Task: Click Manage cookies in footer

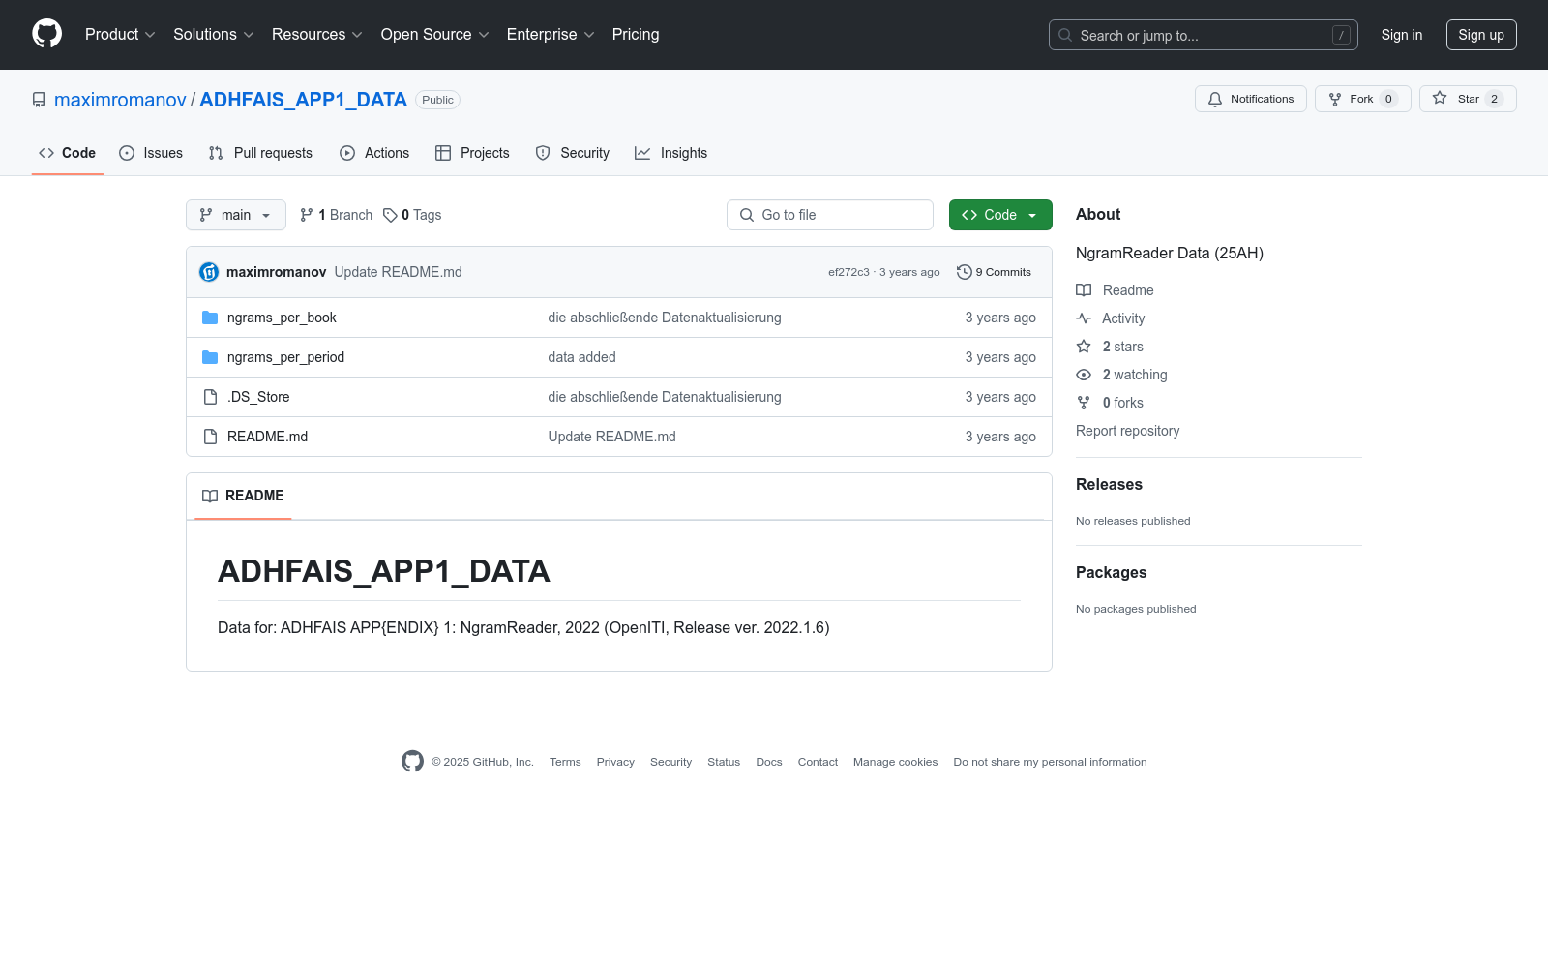Action: [895, 762]
